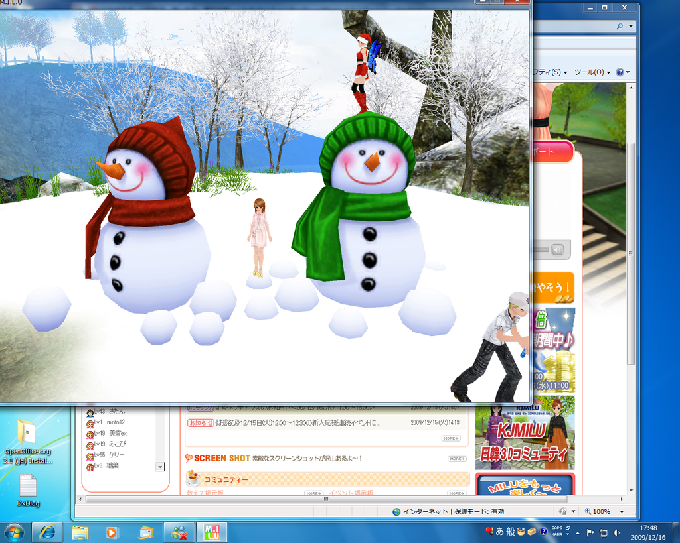680x543 pixels.
Task: Open Windows Explorer folder icon in taskbar
Action: point(80,532)
